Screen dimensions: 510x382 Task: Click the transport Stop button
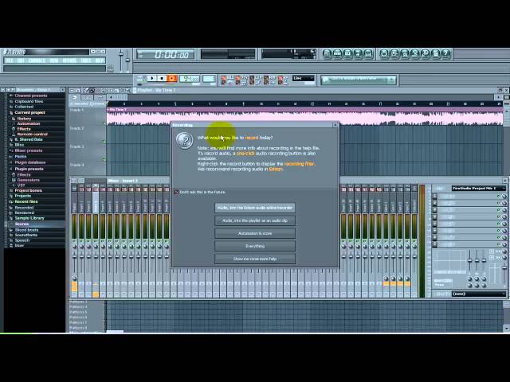162,78
